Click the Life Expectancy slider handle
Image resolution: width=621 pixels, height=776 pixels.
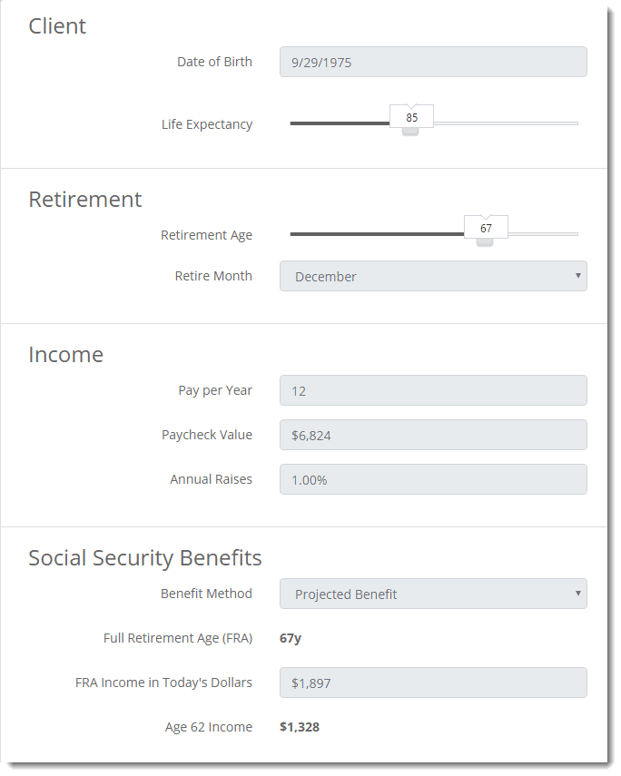point(410,131)
